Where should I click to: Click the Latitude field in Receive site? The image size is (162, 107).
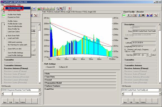click(144, 43)
